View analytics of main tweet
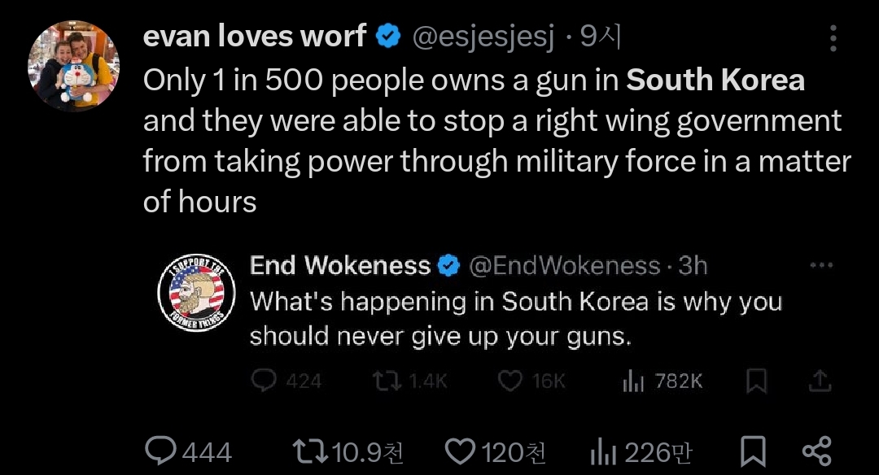The width and height of the screenshot is (879, 475). (x=602, y=451)
